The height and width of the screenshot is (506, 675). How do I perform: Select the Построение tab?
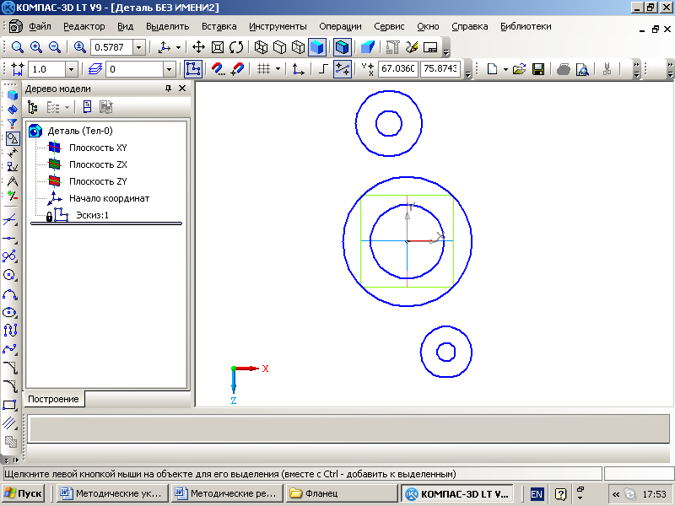pos(55,399)
